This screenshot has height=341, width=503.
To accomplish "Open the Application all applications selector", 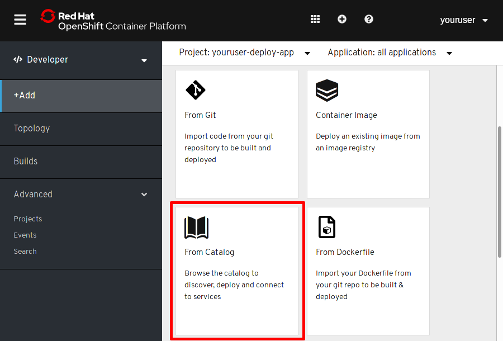I will pos(390,53).
